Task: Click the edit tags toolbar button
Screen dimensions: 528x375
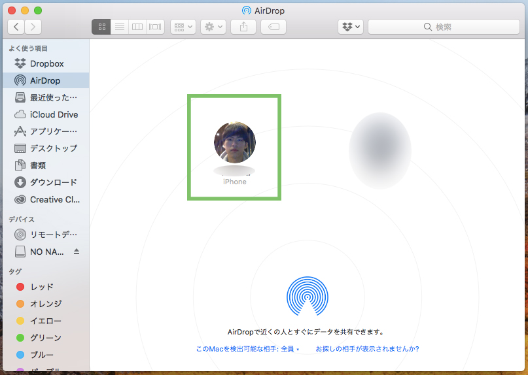Action: pos(273,27)
